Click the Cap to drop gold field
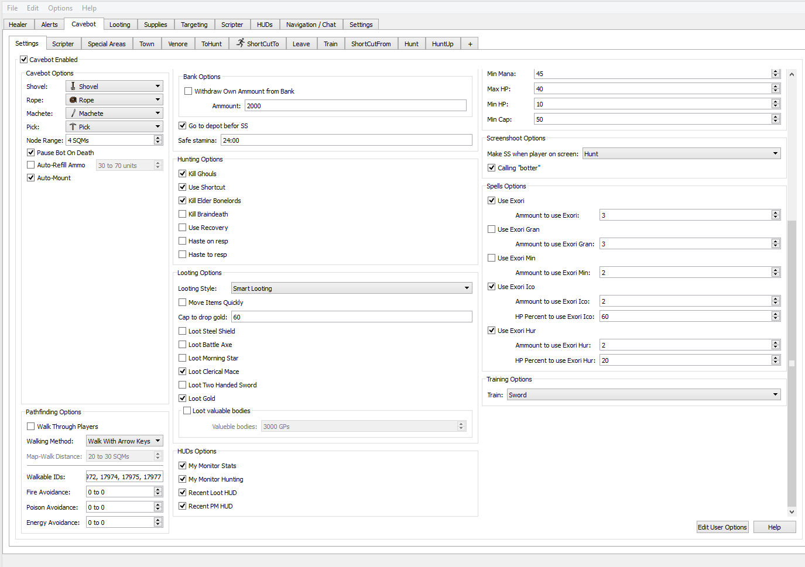The width and height of the screenshot is (805, 567). (x=352, y=317)
